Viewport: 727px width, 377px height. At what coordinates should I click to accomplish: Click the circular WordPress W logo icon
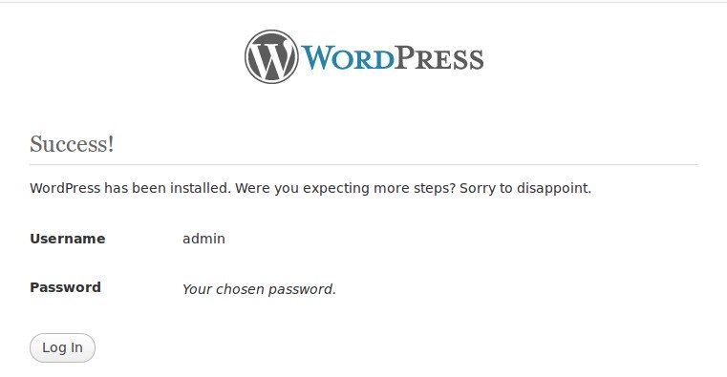pos(271,57)
